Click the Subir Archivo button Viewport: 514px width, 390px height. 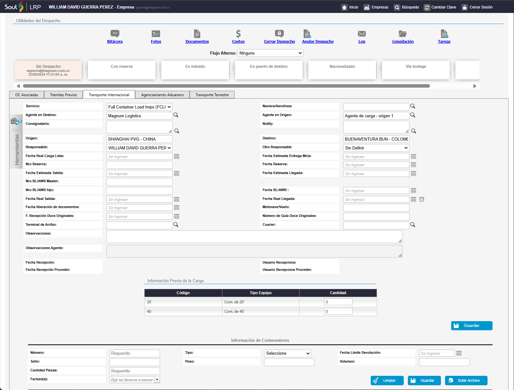point(466,381)
